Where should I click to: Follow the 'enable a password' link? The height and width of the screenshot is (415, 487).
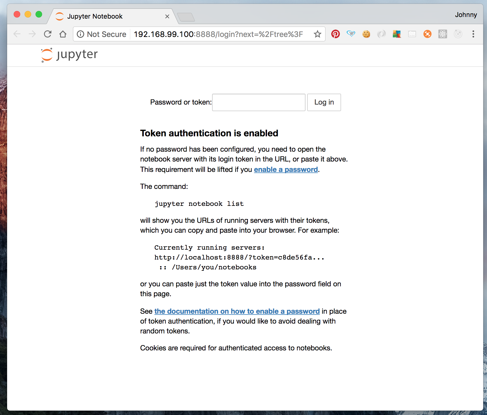click(x=286, y=169)
